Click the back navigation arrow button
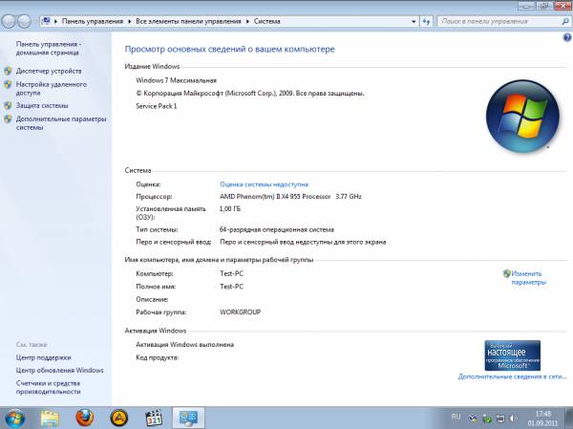This screenshot has height=429, width=573. [9, 21]
